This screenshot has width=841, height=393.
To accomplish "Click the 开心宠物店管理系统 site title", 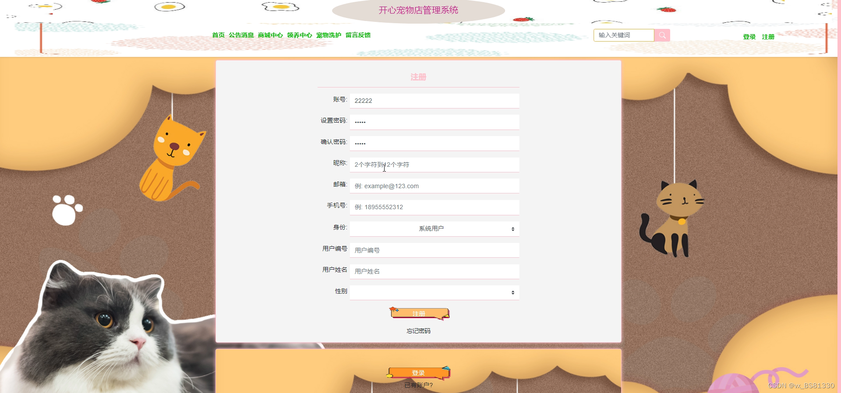I will coord(418,10).
